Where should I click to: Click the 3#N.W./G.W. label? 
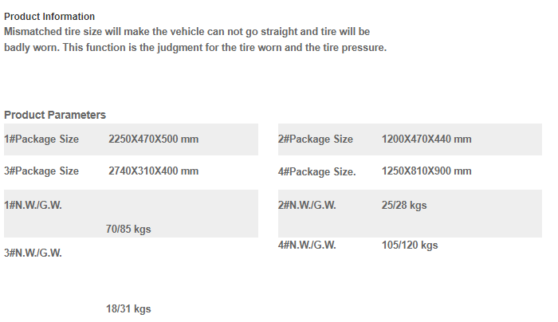coord(33,253)
